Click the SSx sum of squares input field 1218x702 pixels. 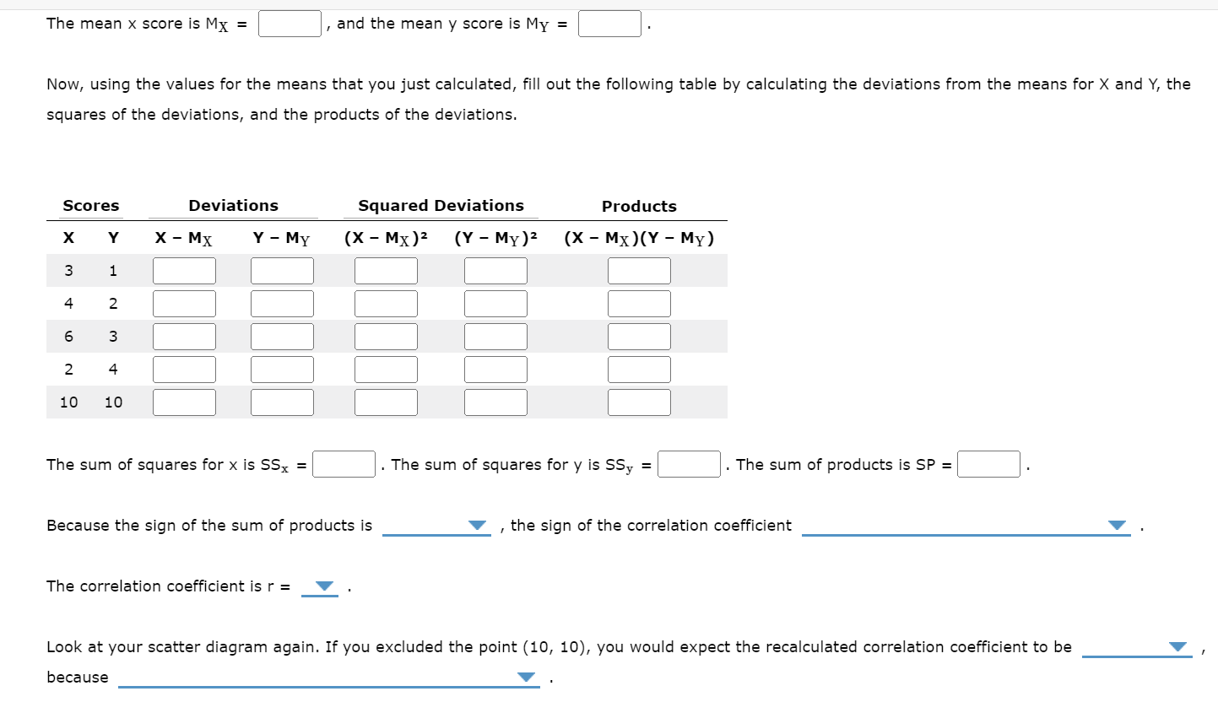[x=344, y=464]
